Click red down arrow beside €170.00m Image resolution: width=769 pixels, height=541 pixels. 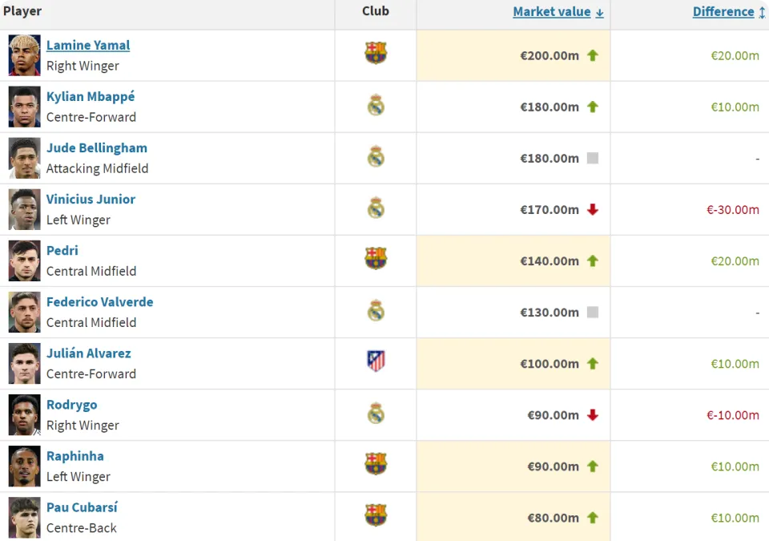pos(593,210)
